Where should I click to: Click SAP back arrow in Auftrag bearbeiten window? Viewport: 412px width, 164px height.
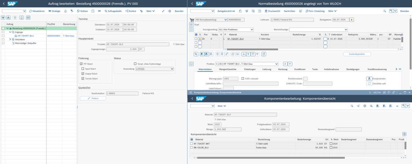4,4
